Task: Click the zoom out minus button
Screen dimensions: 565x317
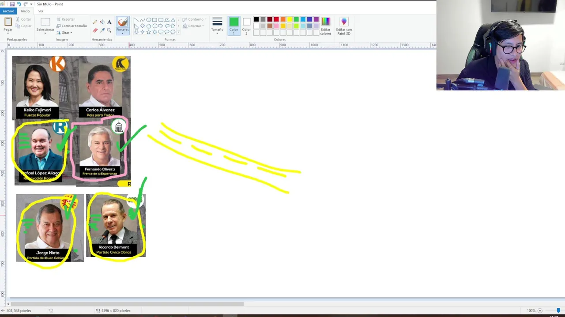Action: click(x=539, y=310)
